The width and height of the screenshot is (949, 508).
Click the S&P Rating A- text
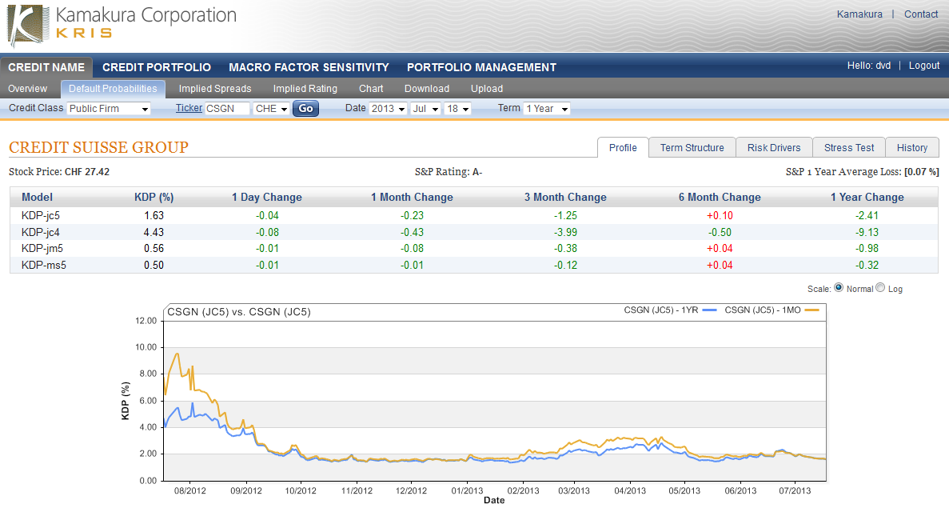449,172
